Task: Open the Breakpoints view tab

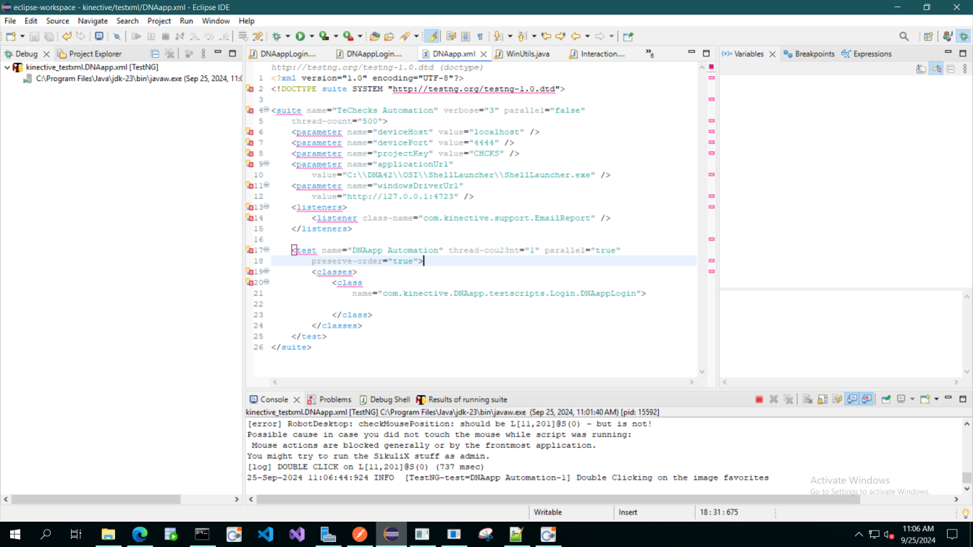Action: coord(814,54)
